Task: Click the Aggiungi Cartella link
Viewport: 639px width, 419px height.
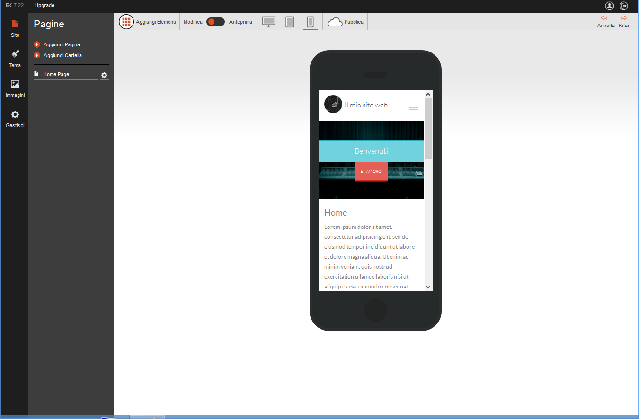Action: click(x=62, y=55)
